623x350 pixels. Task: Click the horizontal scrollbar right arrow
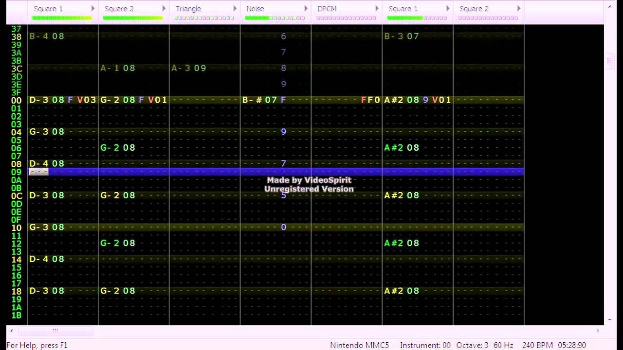point(598,331)
